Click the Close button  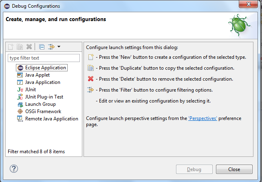click(234, 169)
